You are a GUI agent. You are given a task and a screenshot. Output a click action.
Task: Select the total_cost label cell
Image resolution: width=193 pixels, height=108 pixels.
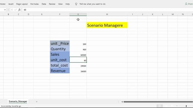coord(60,65)
